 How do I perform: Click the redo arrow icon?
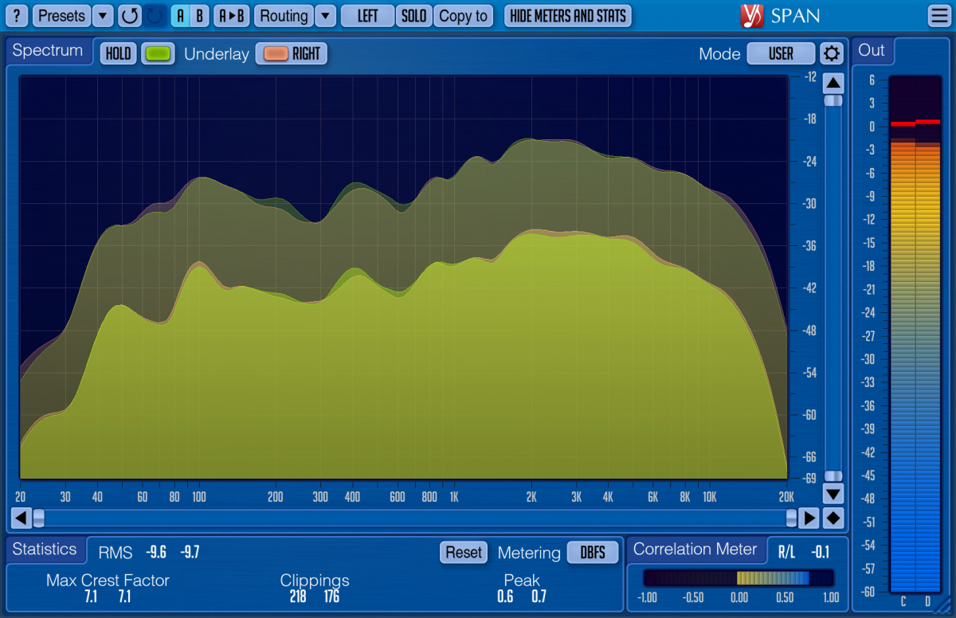(x=155, y=16)
